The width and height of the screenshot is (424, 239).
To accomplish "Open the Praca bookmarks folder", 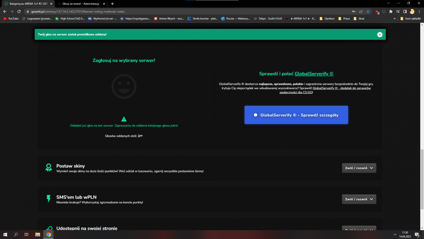I will click(344, 19).
